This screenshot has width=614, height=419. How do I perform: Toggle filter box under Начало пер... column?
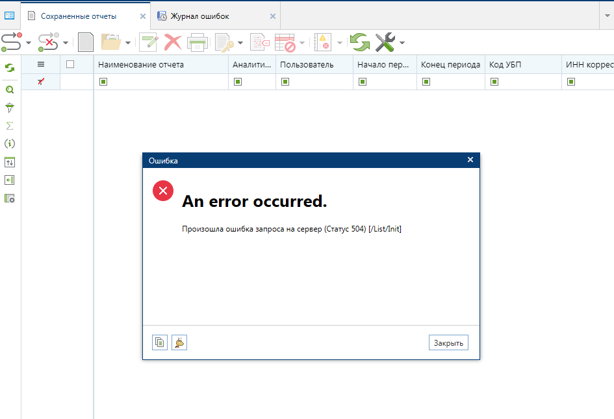363,82
